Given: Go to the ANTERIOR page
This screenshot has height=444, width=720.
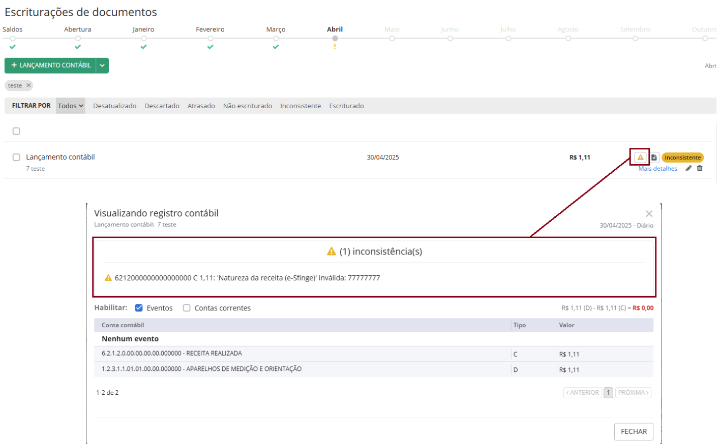Looking at the screenshot, I should pyautogui.click(x=582, y=393).
